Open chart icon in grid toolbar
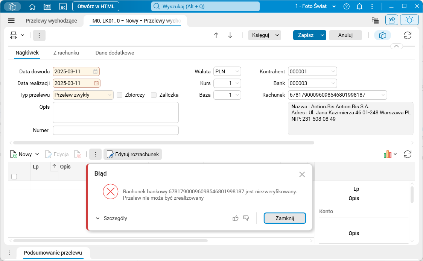423x261 pixels. 387,154
